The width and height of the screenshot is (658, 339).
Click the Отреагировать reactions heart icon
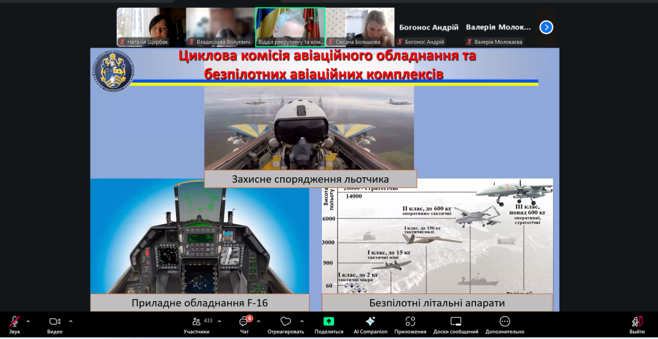[285, 322]
